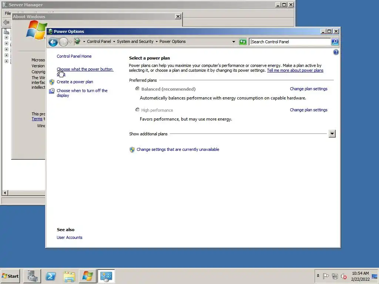The image size is (379, 284).
Task: Launch Windows PowerShell from taskbar
Action: 51,276
